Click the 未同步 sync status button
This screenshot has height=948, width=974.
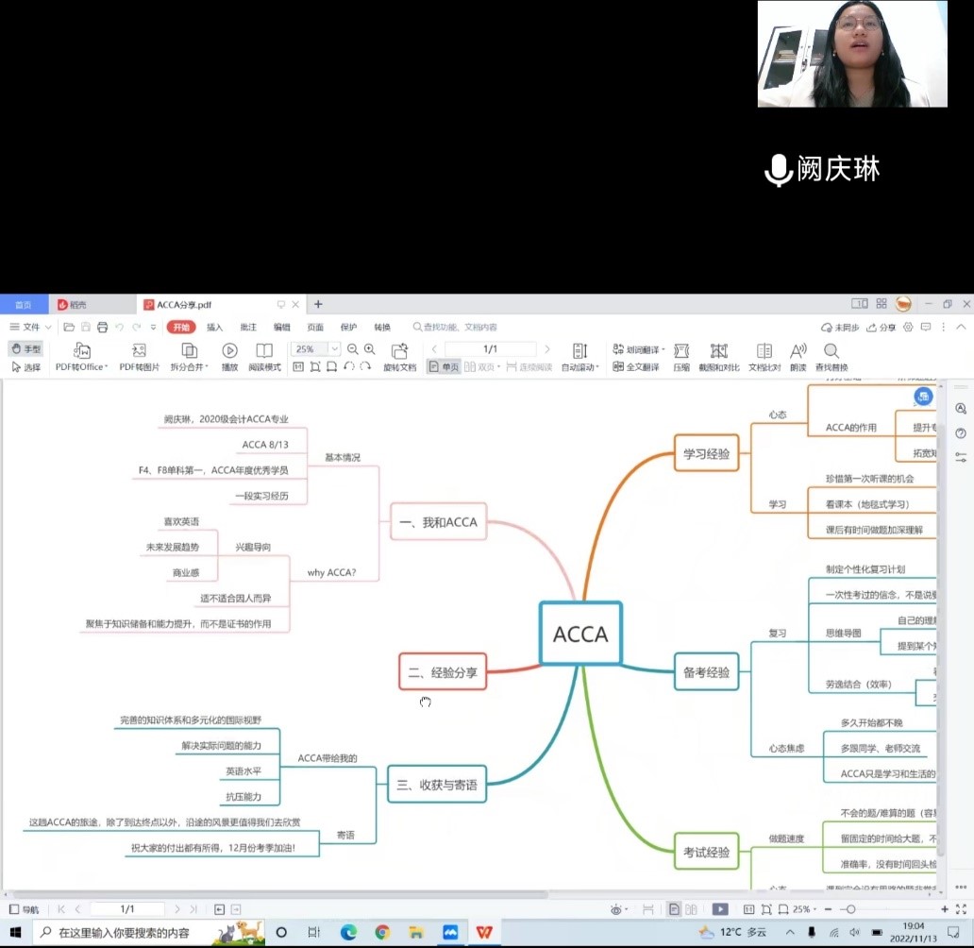[840, 327]
